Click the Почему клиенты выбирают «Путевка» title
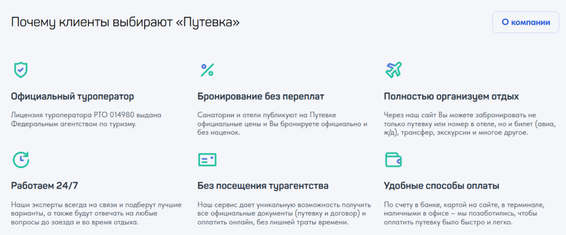The image size is (566, 235). 125,22
